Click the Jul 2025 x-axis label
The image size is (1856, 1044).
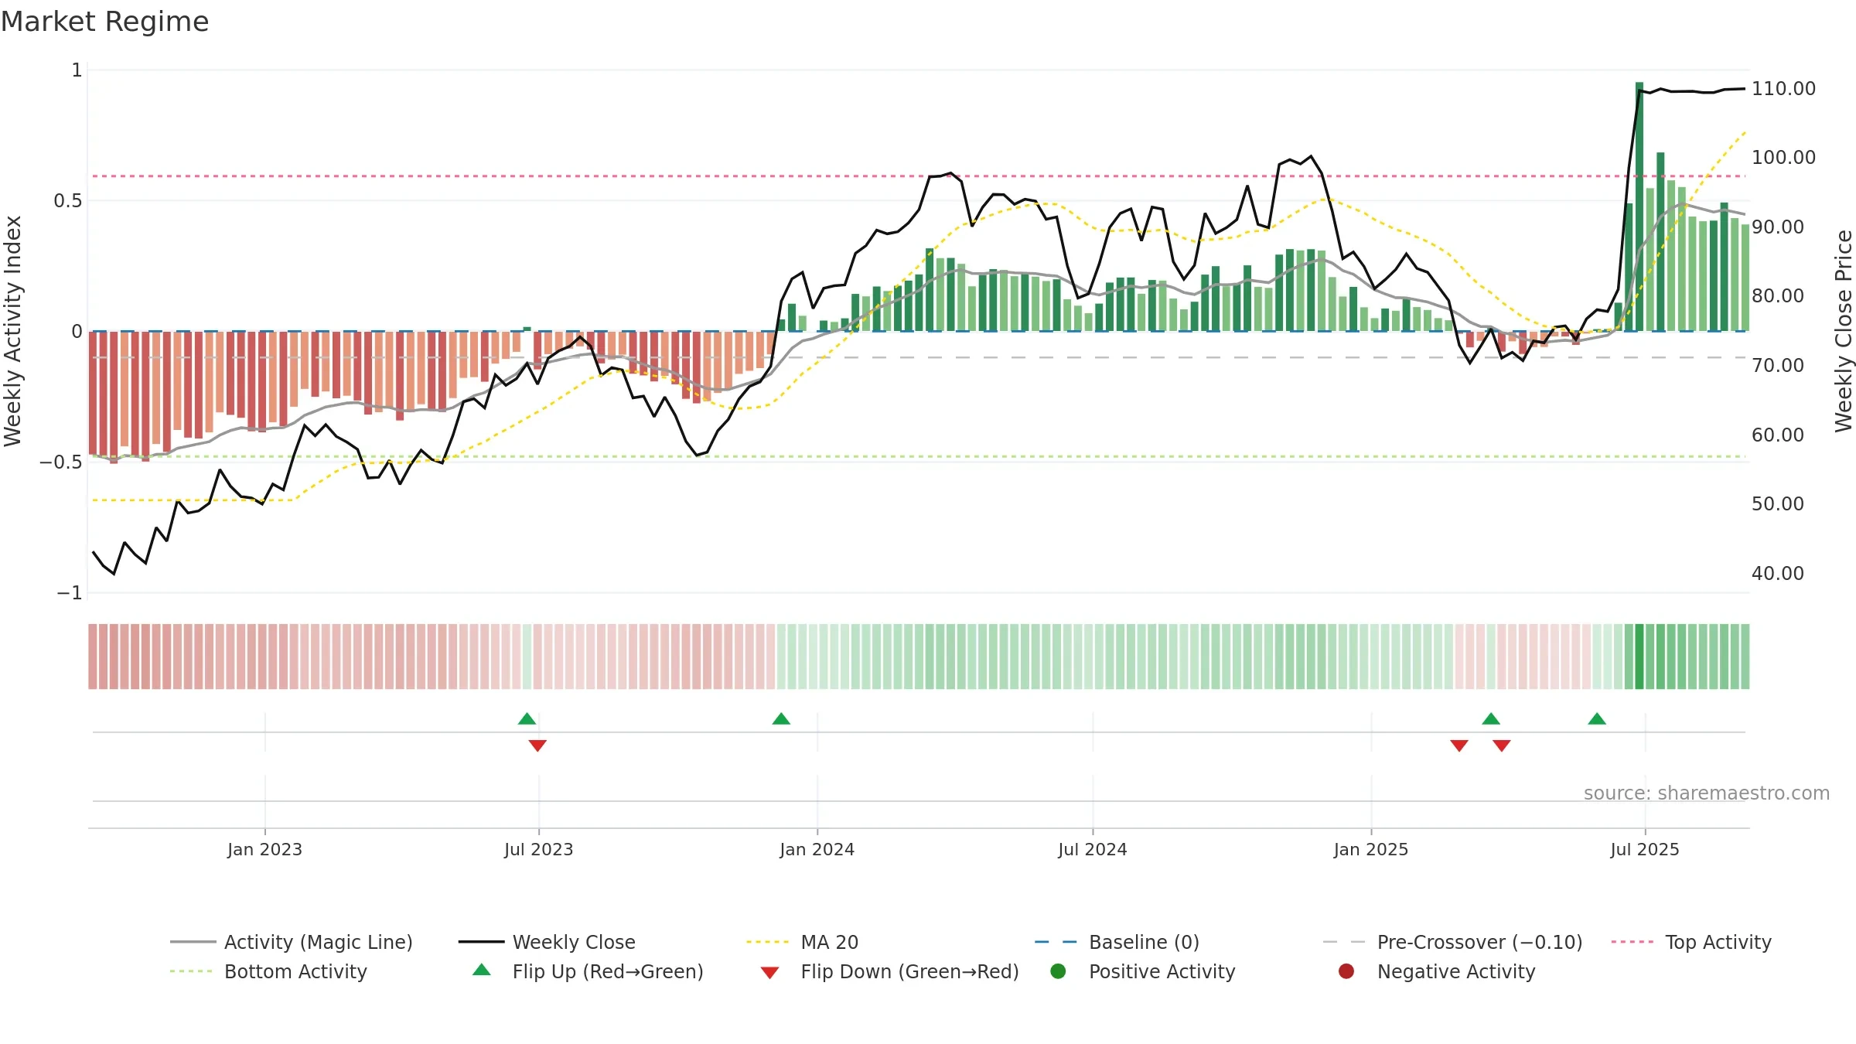click(1645, 849)
